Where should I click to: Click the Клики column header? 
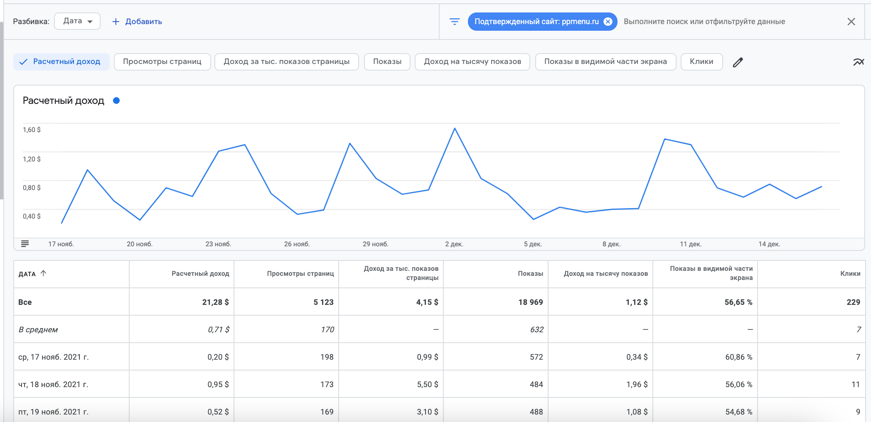coord(850,274)
